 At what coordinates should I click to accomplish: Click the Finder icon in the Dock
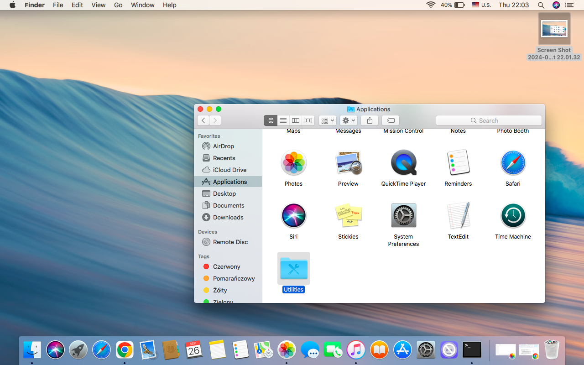(x=32, y=350)
